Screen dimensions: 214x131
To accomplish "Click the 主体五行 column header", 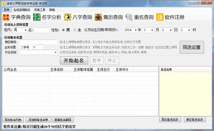I will click(105, 70).
